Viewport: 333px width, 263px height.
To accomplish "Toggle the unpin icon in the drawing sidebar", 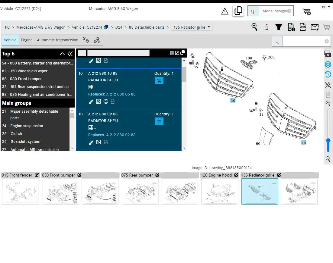I will [x=328, y=85].
